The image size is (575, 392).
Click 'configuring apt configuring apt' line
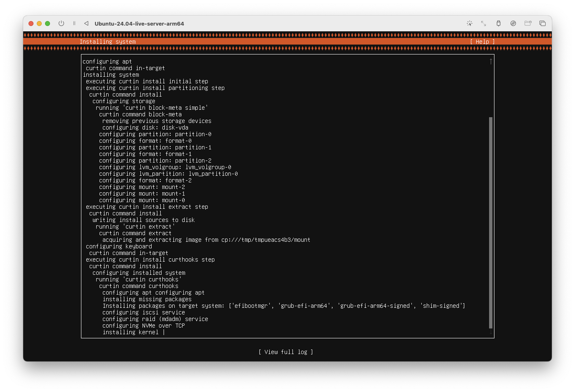(x=154, y=293)
